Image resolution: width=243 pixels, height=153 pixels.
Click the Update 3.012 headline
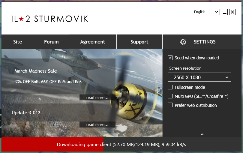tap(26, 112)
